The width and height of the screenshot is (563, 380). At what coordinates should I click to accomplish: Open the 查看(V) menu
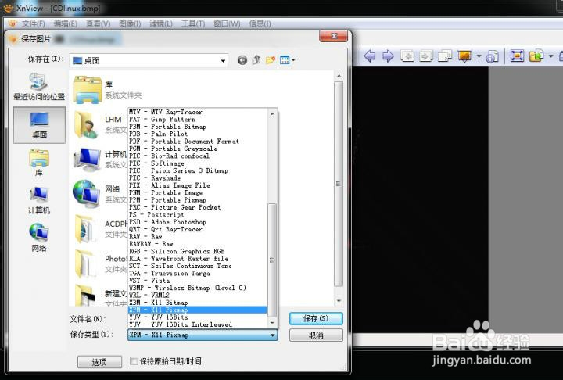click(x=98, y=23)
